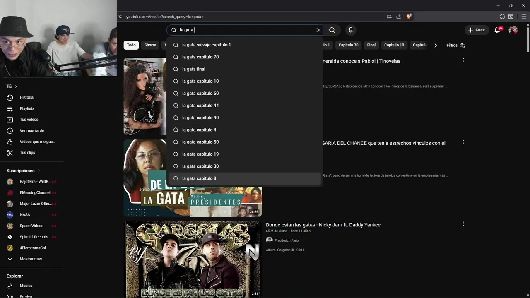Open the browser hamburger menu
Viewport: 530px width, 298px height.
point(524,17)
